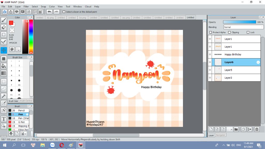
Task: Open add brush dropdown in Brush panel
Action: point(25,134)
